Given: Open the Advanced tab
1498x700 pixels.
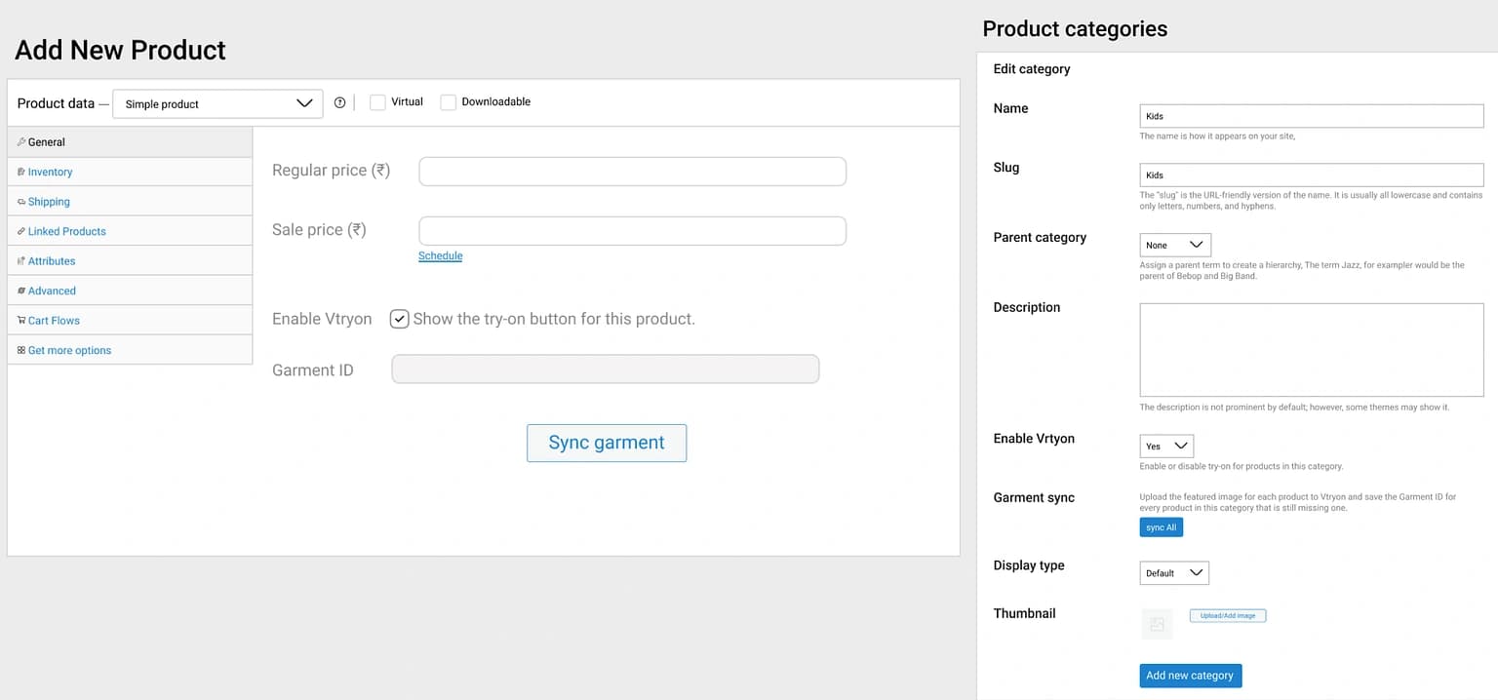Looking at the screenshot, I should 52,291.
